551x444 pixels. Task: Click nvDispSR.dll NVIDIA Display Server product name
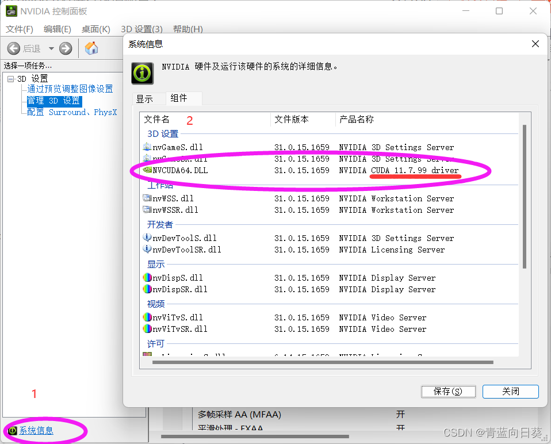pos(387,289)
